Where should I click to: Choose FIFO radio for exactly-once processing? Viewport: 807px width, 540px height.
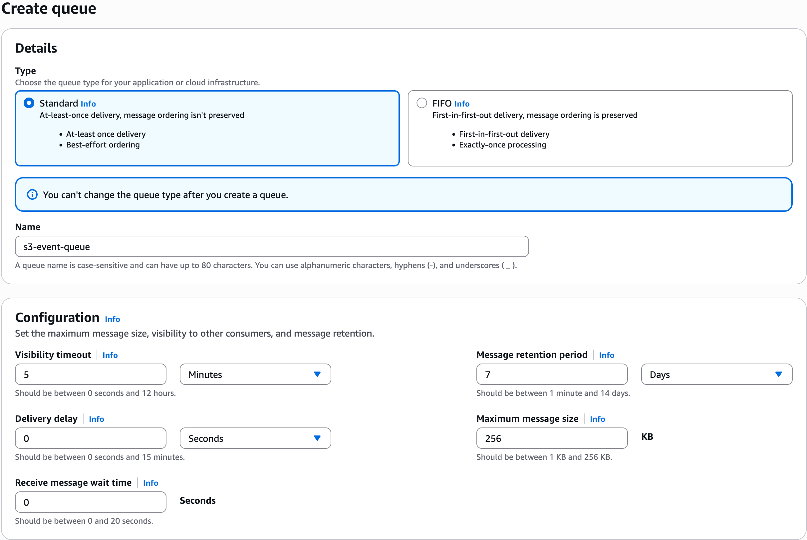click(421, 103)
